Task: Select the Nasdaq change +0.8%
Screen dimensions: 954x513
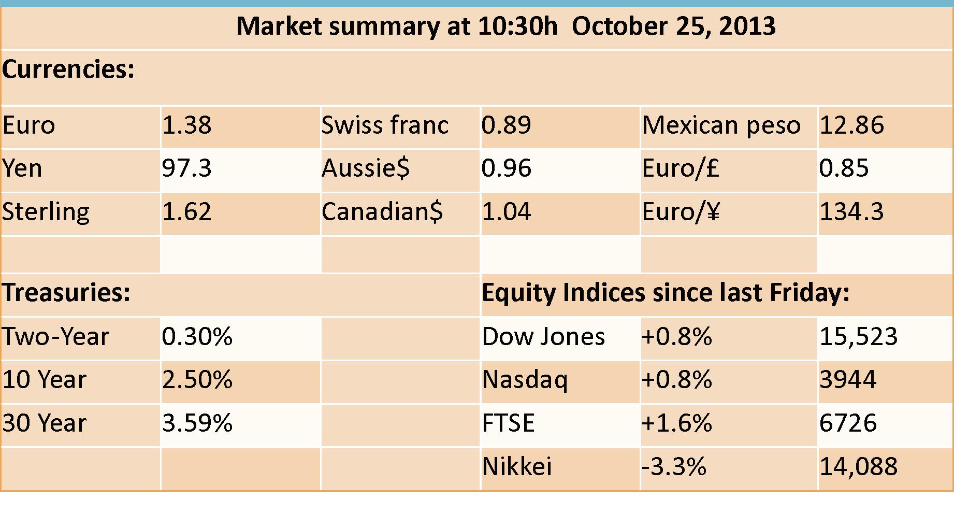Action: point(677,380)
